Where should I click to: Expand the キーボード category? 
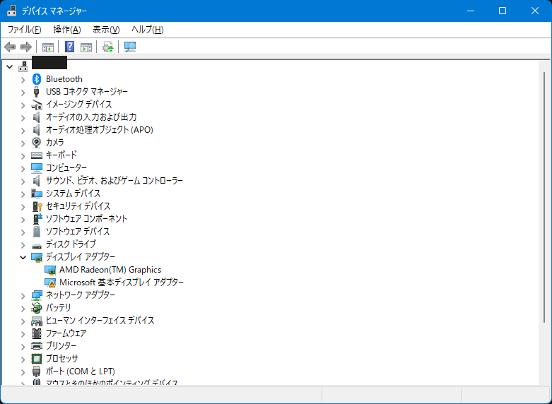tap(23, 155)
